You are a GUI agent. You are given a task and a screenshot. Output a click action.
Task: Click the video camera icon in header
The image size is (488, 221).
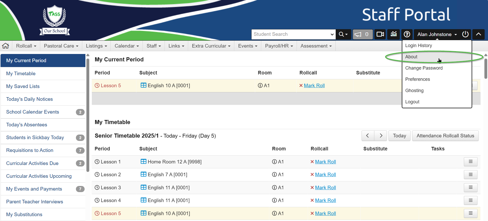[380, 34]
